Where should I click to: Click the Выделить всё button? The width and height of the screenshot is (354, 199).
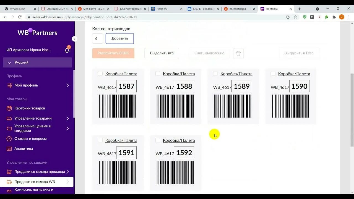point(162,53)
